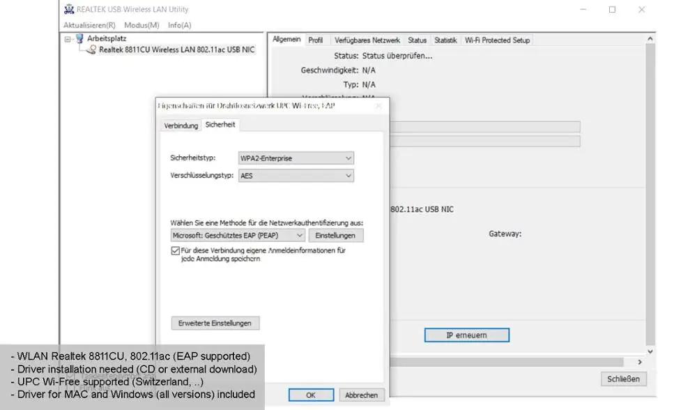Open the Verfügbares Netzwerk tab
The height and width of the screenshot is (410, 697).
(367, 40)
